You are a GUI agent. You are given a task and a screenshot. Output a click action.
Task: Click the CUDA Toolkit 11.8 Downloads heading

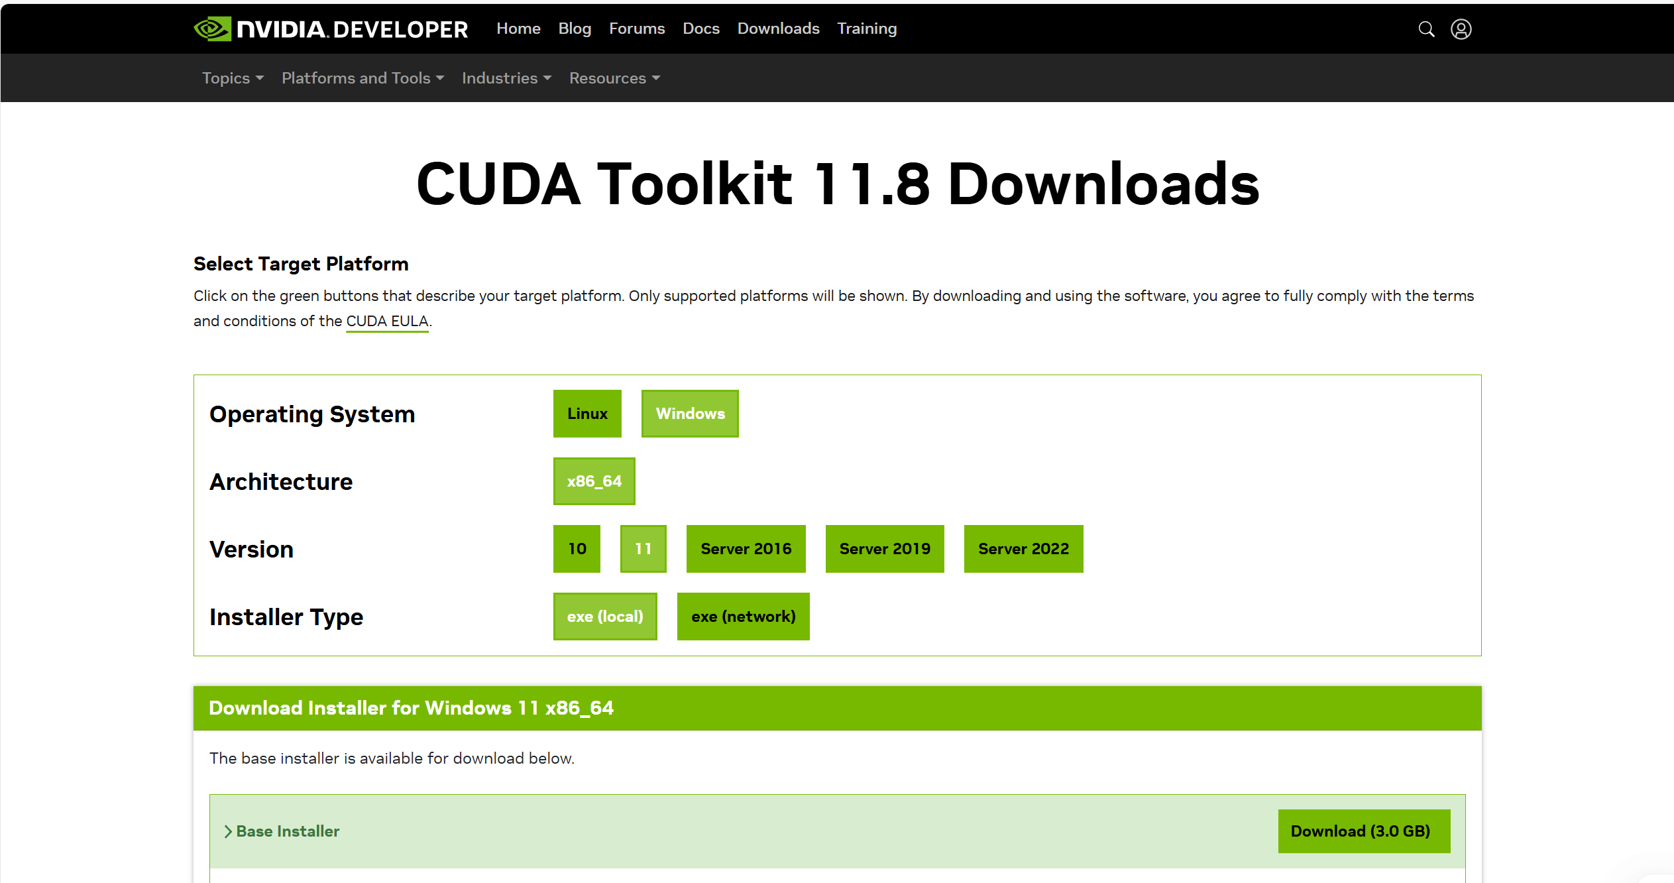pyautogui.click(x=838, y=184)
